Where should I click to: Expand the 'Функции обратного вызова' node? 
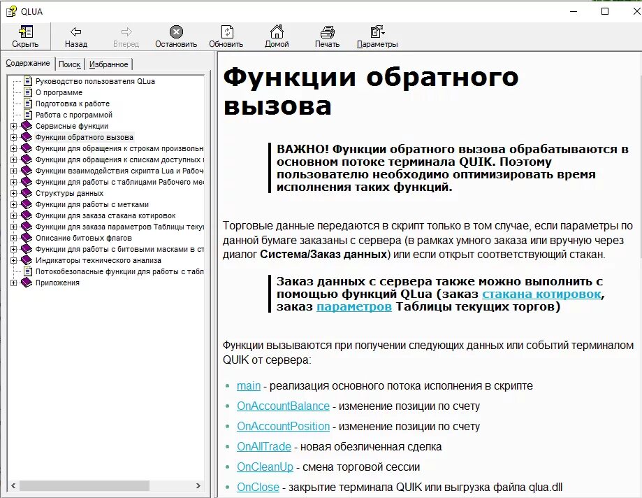coord(13,137)
